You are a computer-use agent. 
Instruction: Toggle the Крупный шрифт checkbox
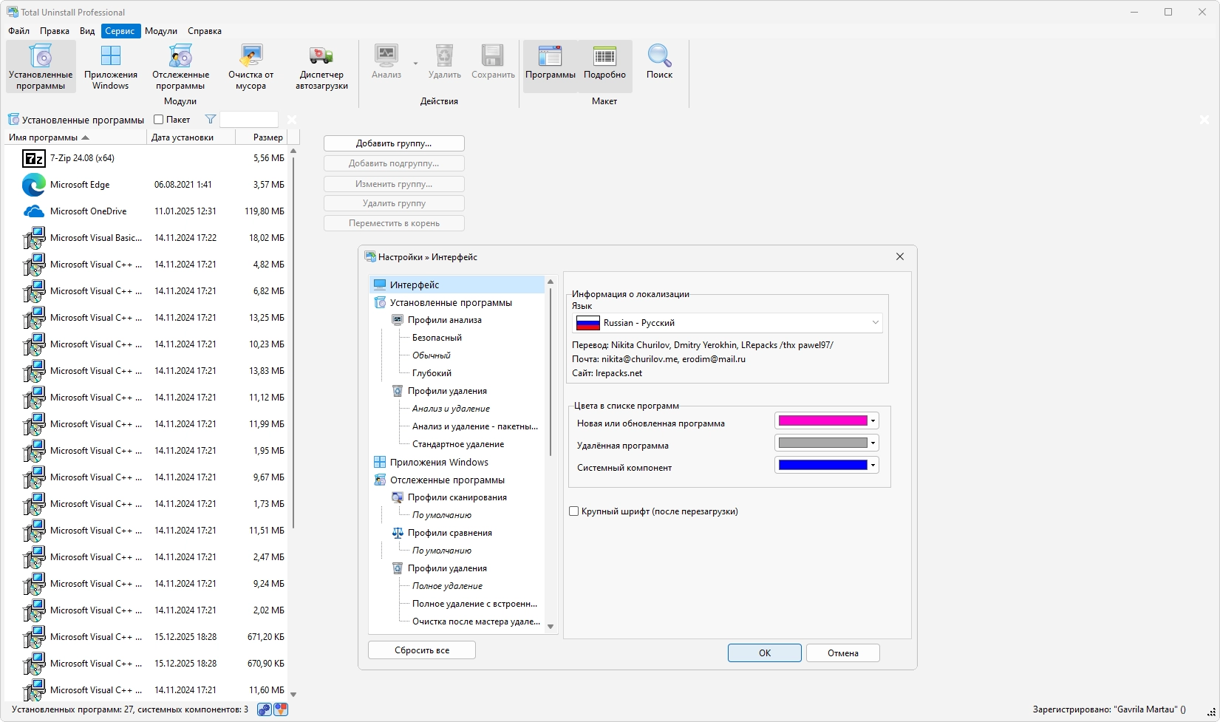click(574, 511)
